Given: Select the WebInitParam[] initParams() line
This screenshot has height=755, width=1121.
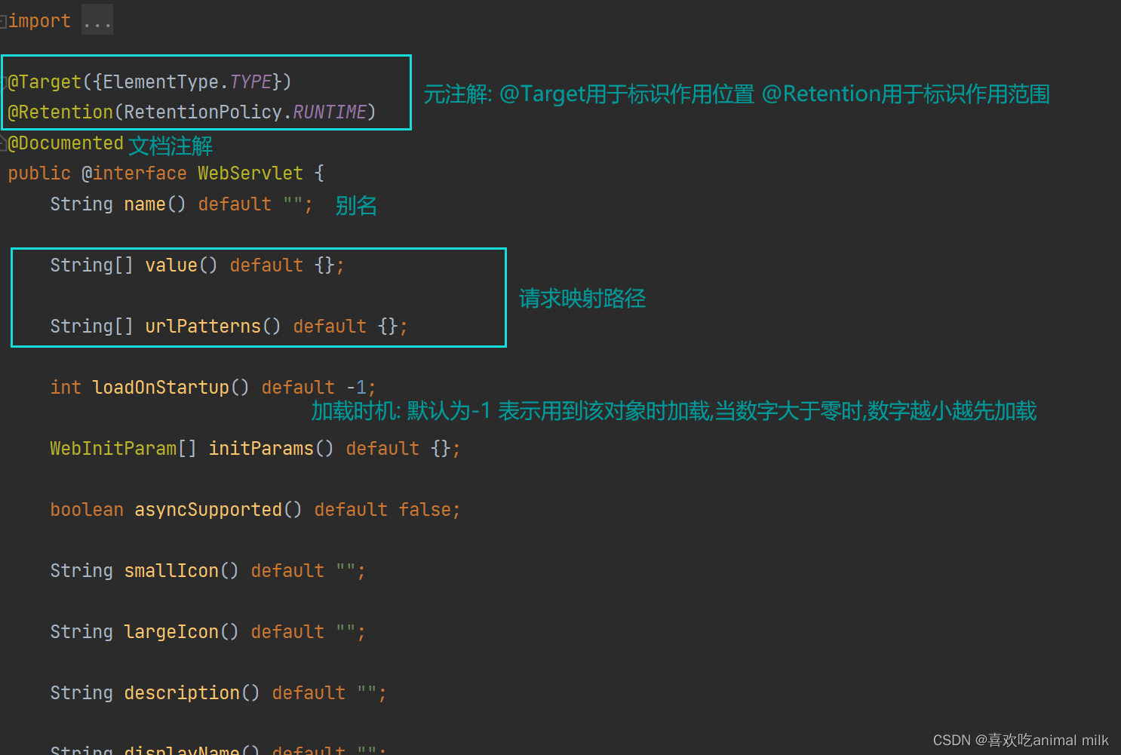Looking at the screenshot, I should pyautogui.click(x=254, y=448).
